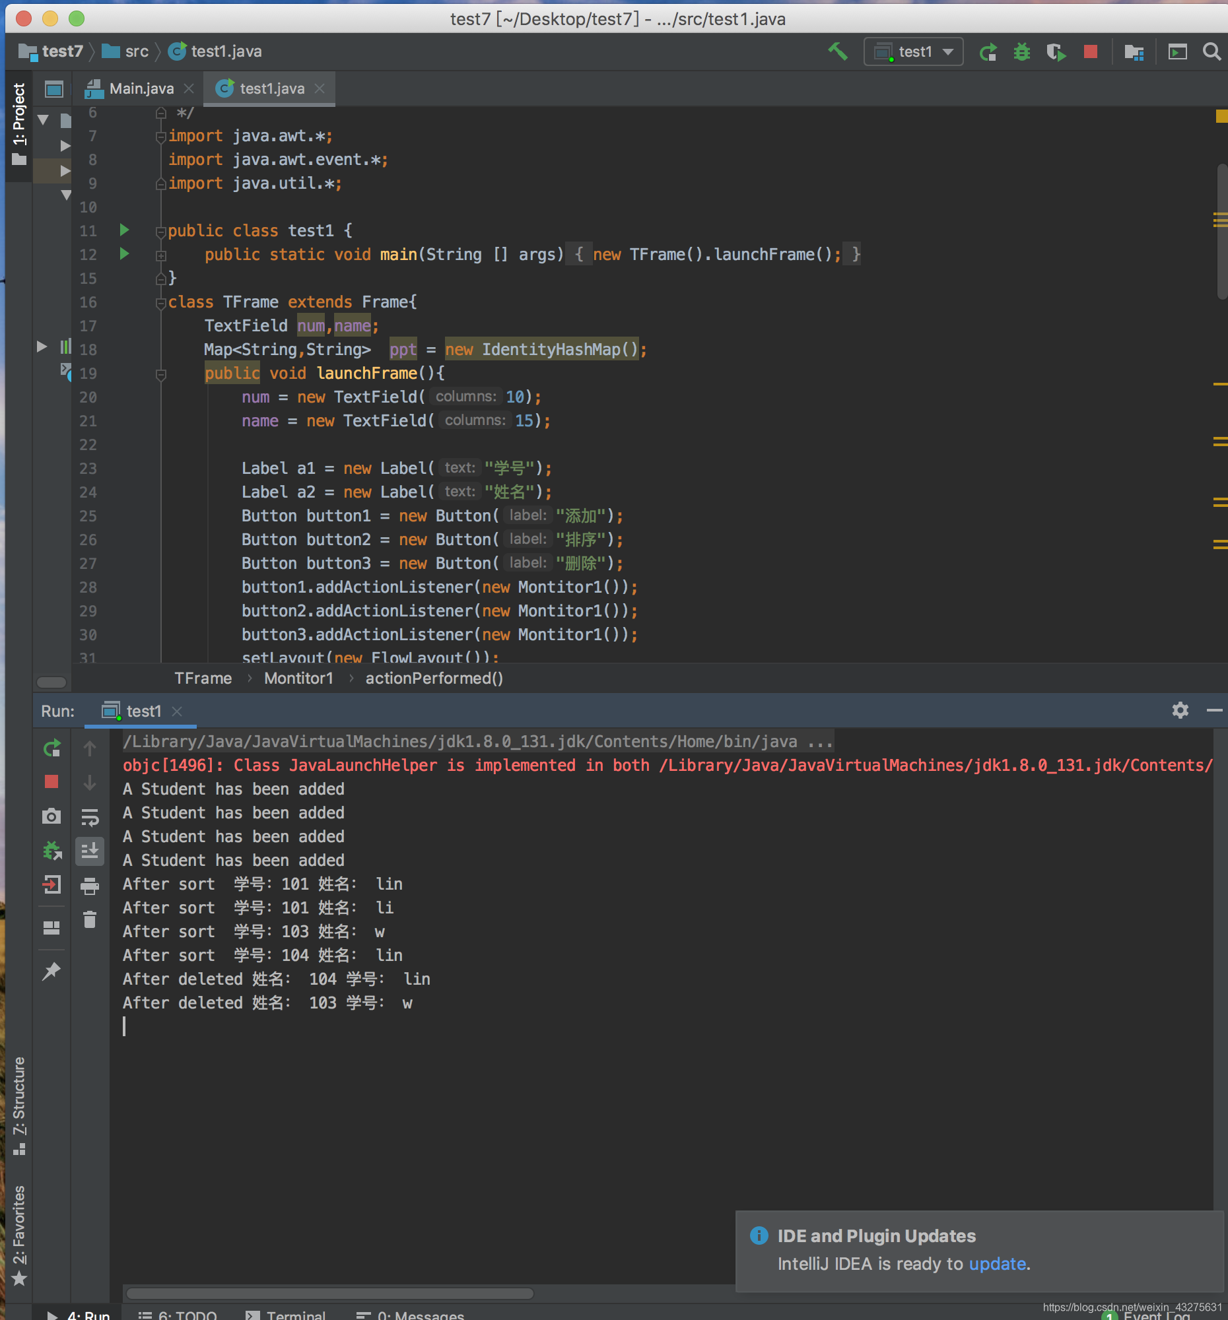Viewport: 1228px width, 1320px height.
Task: Open Run panel settings gear
Action: point(1180,710)
